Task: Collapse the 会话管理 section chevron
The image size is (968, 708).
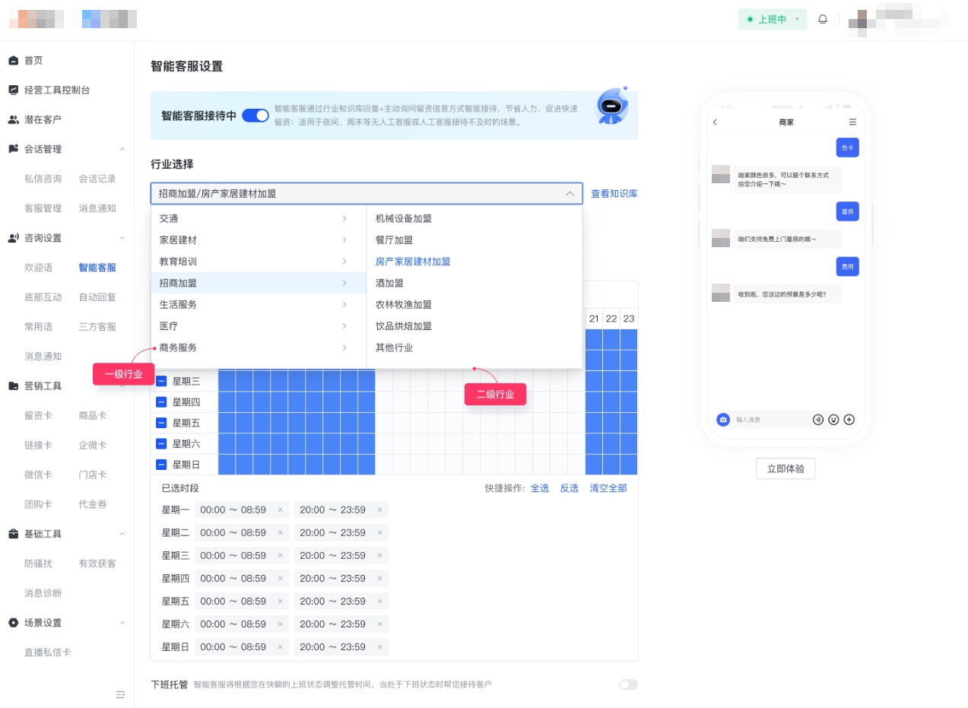Action: click(x=122, y=149)
